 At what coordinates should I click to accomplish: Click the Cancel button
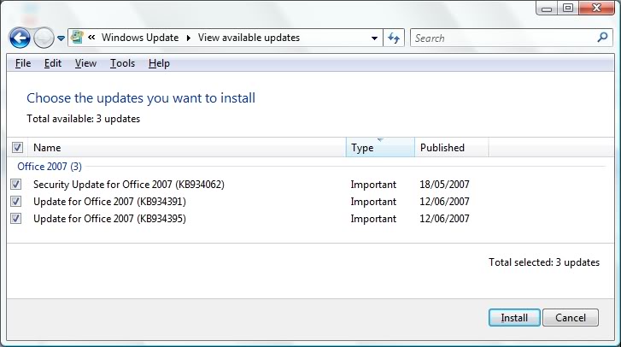click(x=570, y=318)
